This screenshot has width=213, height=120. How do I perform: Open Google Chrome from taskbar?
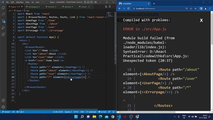tap(112, 117)
